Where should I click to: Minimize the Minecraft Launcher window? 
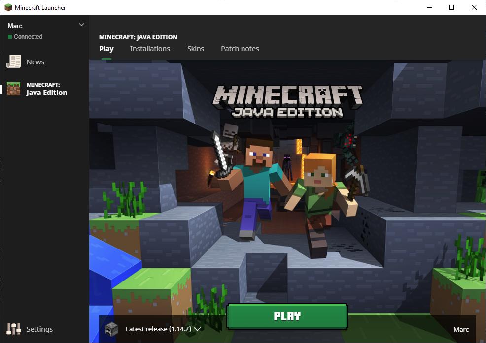[429, 7]
